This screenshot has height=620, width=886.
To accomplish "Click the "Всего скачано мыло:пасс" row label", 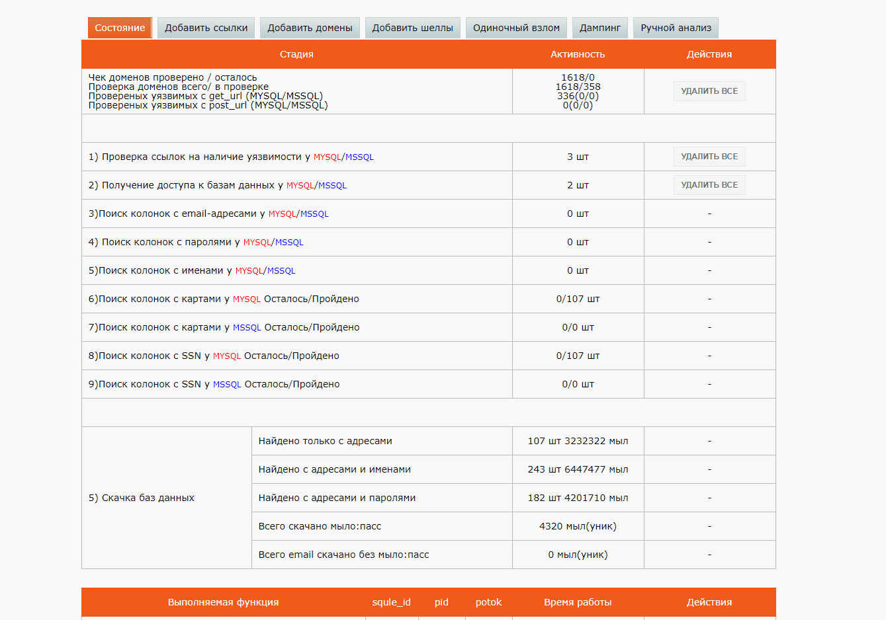I will coord(320,526).
